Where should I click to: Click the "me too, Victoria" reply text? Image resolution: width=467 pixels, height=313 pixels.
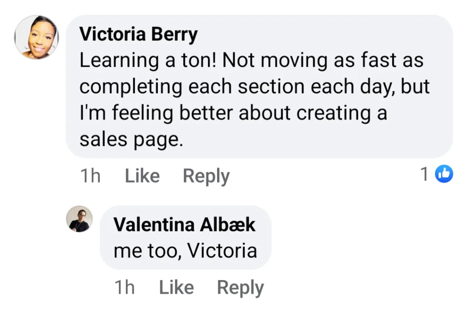pos(185,250)
